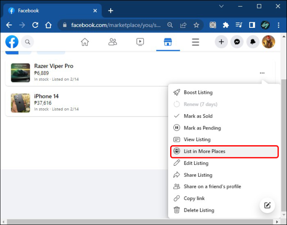Open Messenger chats icon
287x225 pixels.
pyautogui.click(x=237, y=42)
